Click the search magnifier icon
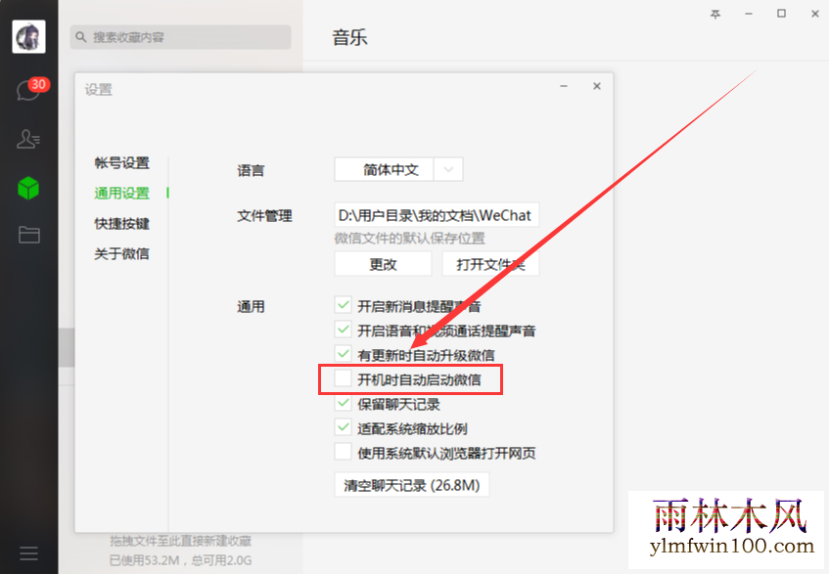This screenshot has width=829, height=574. [81, 37]
